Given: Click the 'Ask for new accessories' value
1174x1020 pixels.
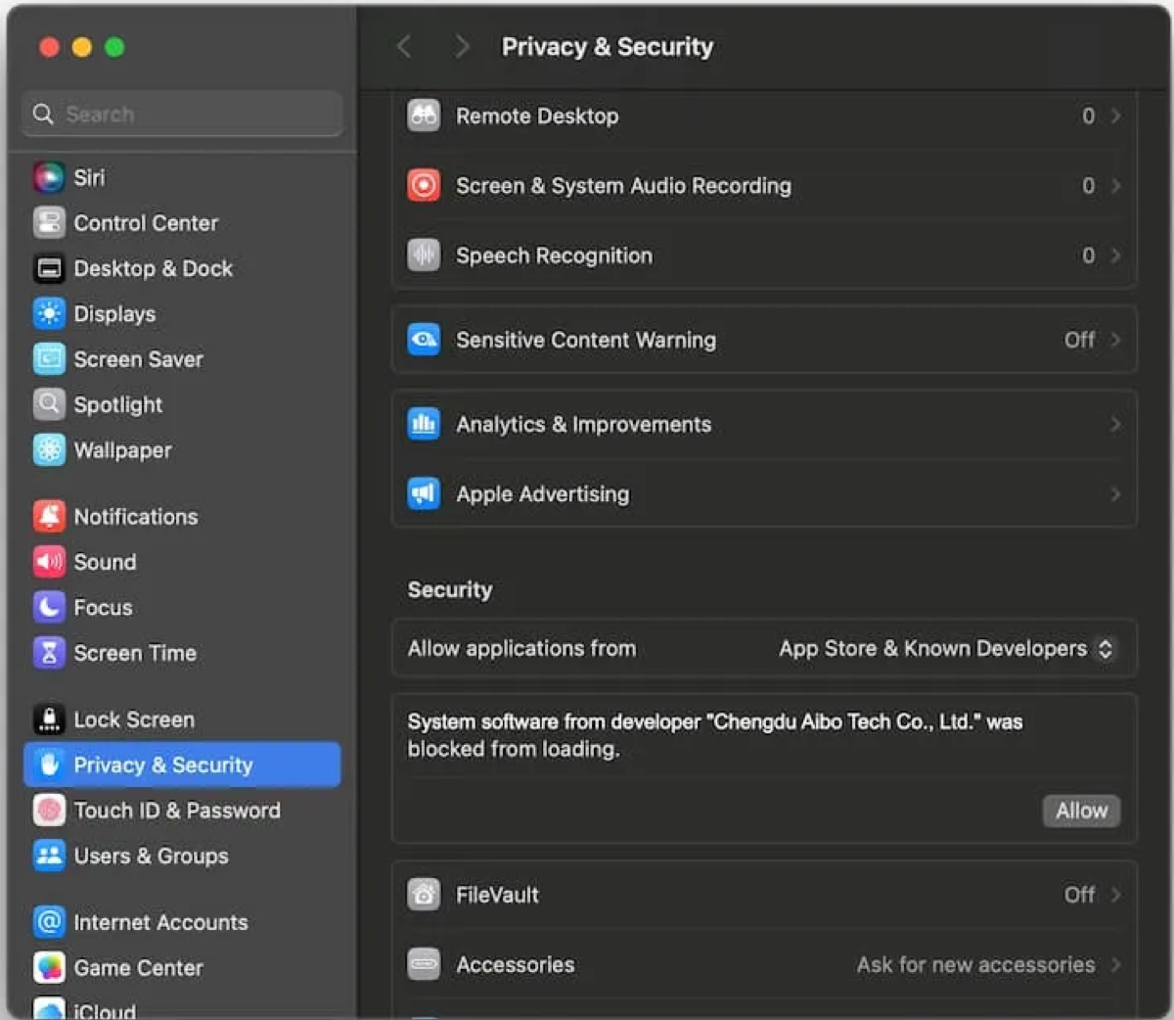Looking at the screenshot, I should pyautogui.click(x=975, y=964).
